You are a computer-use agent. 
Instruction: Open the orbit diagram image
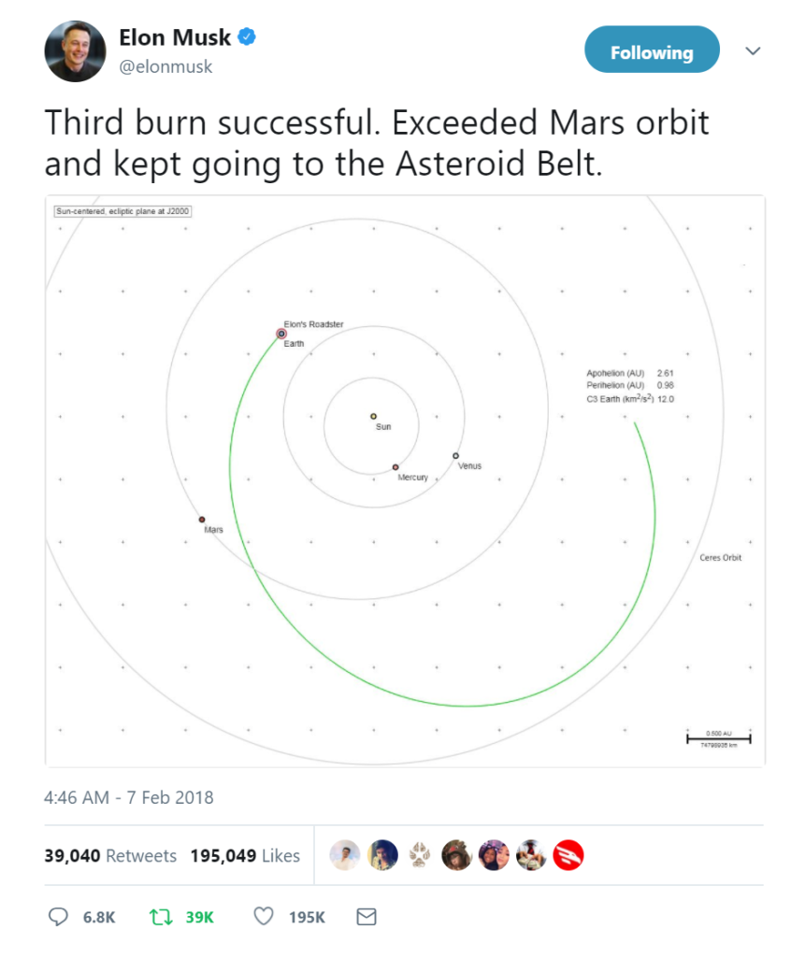(405, 481)
